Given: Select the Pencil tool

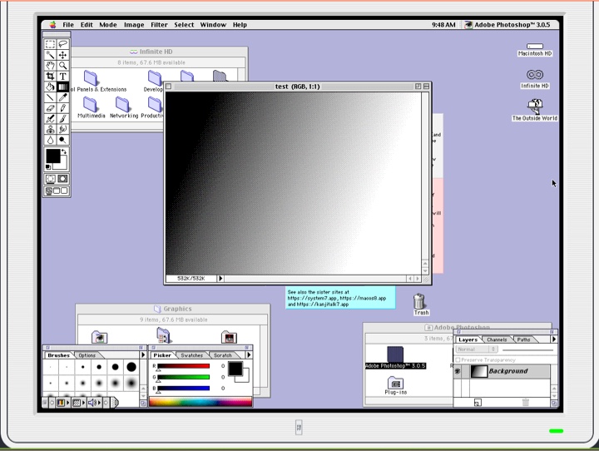Looking at the screenshot, I should [63, 108].
